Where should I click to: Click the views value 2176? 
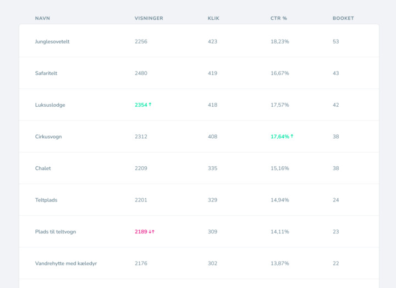point(141,263)
